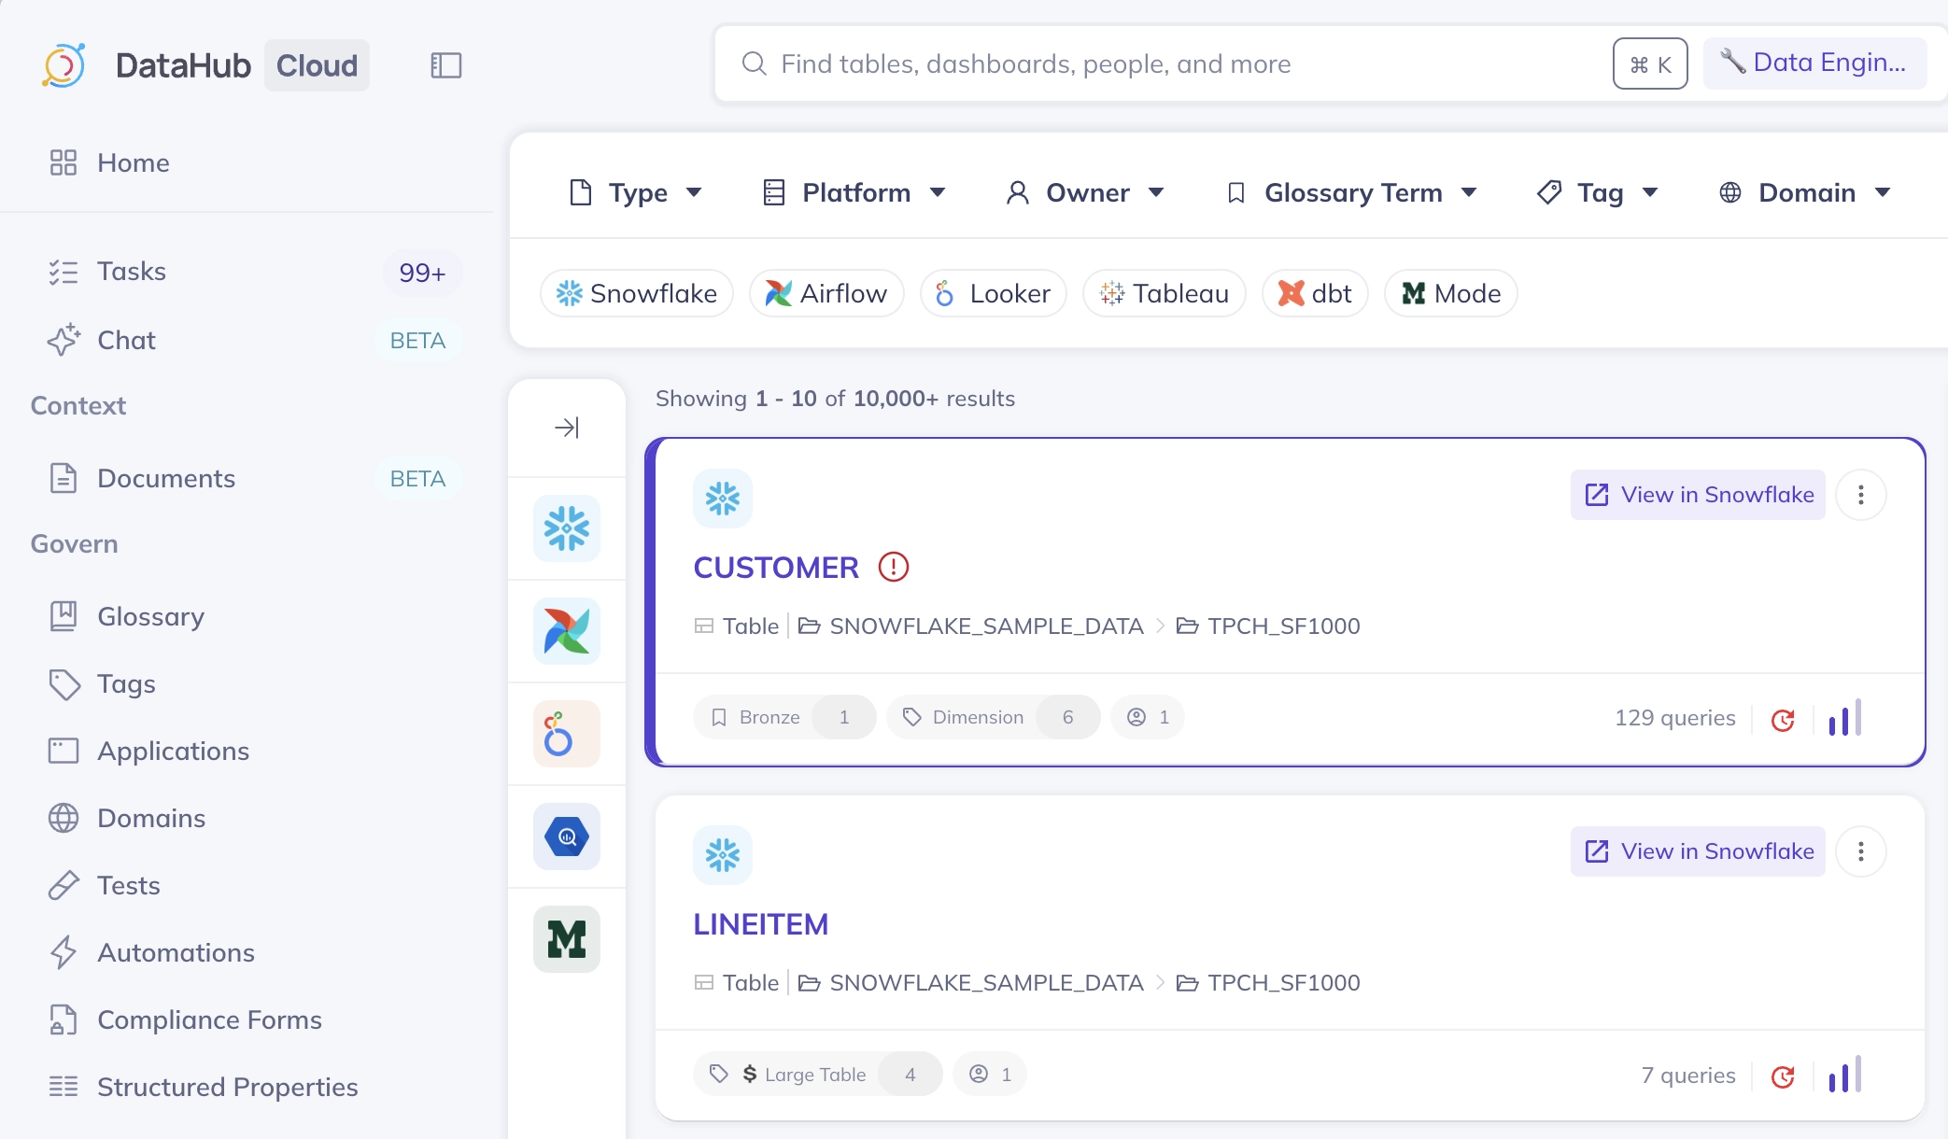
Task: Go to Compliance Forms in sidebar
Action: [209, 1019]
